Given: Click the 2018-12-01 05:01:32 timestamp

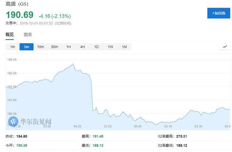Looking at the screenshot, I should pyautogui.click(x=36, y=23).
